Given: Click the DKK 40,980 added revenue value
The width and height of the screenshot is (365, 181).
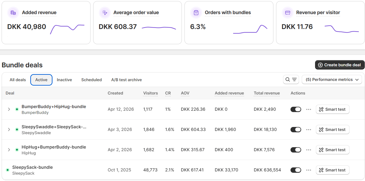Looking at the screenshot, I should (27, 27).
